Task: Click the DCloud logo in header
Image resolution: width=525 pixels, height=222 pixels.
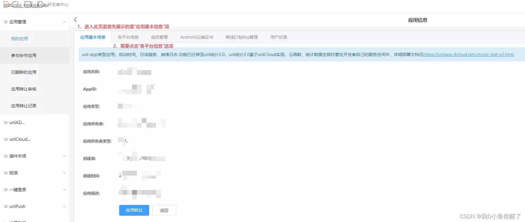Action: [24, 4]
